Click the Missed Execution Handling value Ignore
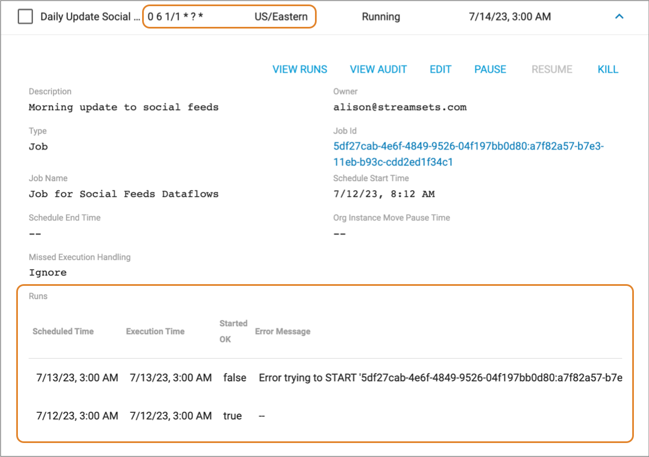 click(48, 272)
